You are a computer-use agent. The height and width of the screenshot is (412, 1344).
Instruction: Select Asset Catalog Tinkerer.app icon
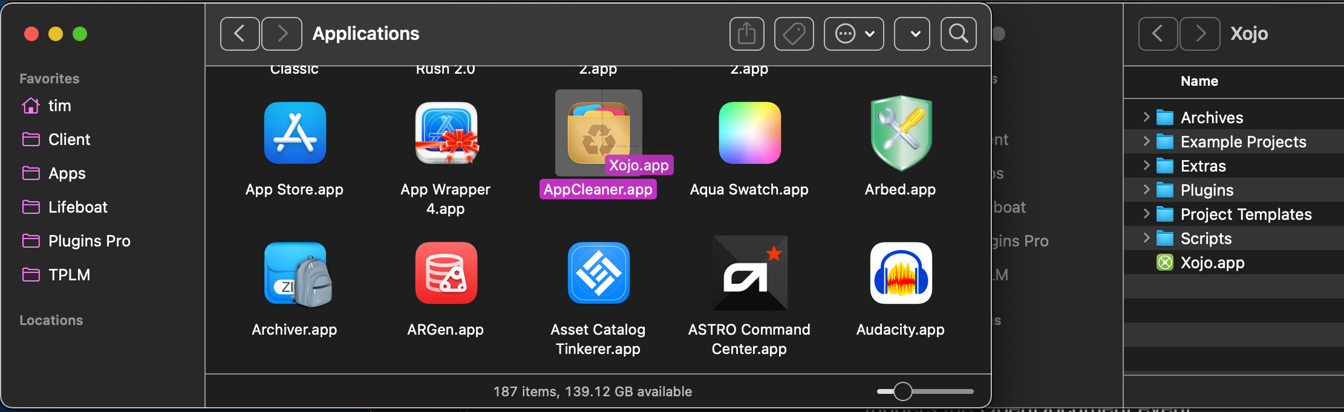click(x=598, y=273)
